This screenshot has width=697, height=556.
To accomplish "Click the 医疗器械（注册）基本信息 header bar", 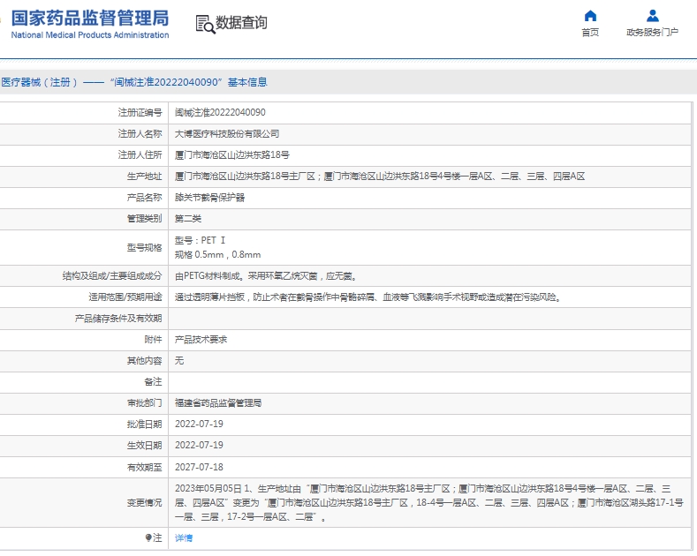I will (x=133, y=82).
